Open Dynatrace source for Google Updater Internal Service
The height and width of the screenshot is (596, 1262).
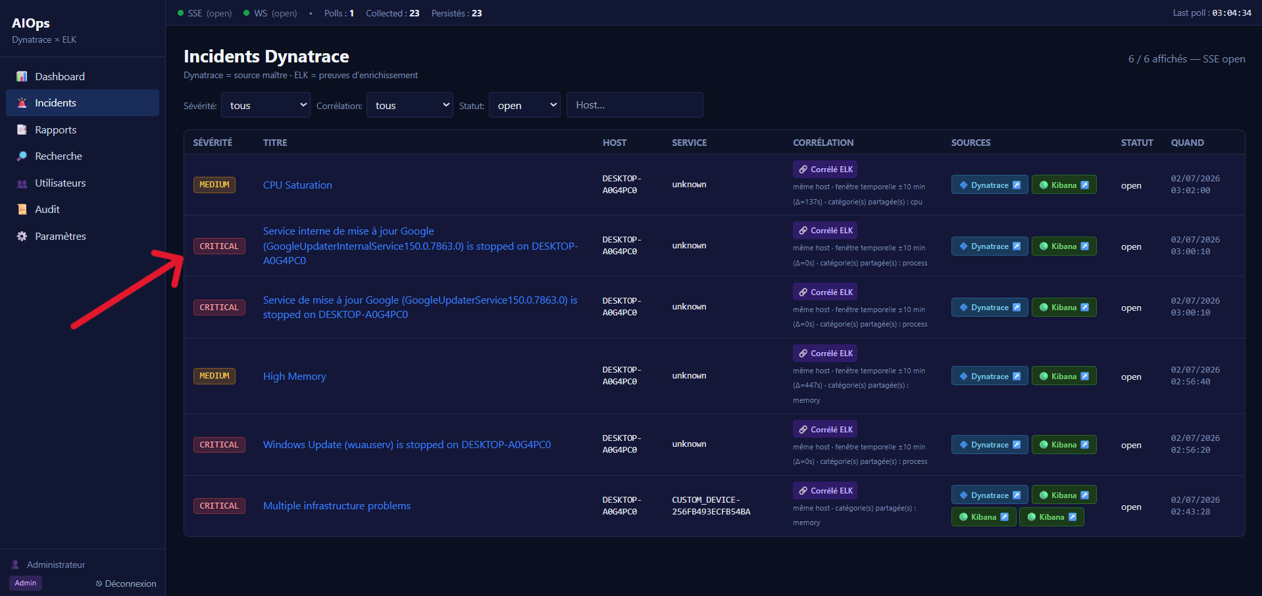coord(990,246)
